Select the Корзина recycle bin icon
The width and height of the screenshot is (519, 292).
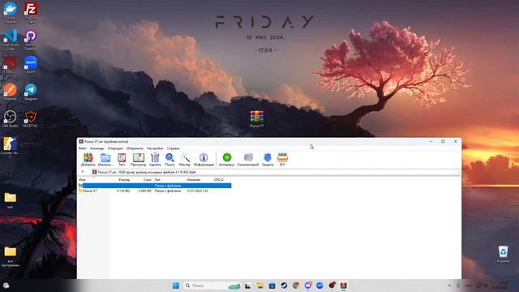(503, 254)
